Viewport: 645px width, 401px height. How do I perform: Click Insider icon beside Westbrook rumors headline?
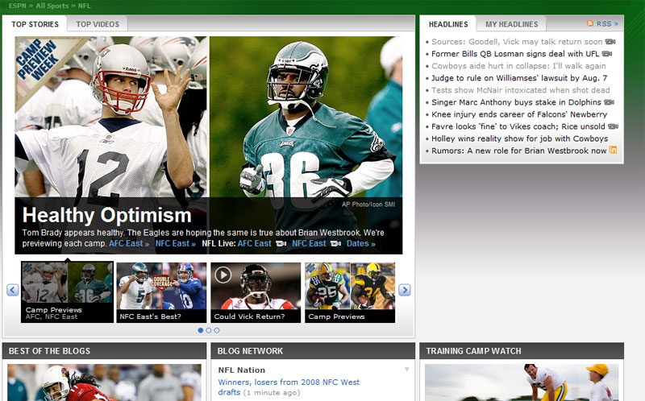(x=613, y=150)
